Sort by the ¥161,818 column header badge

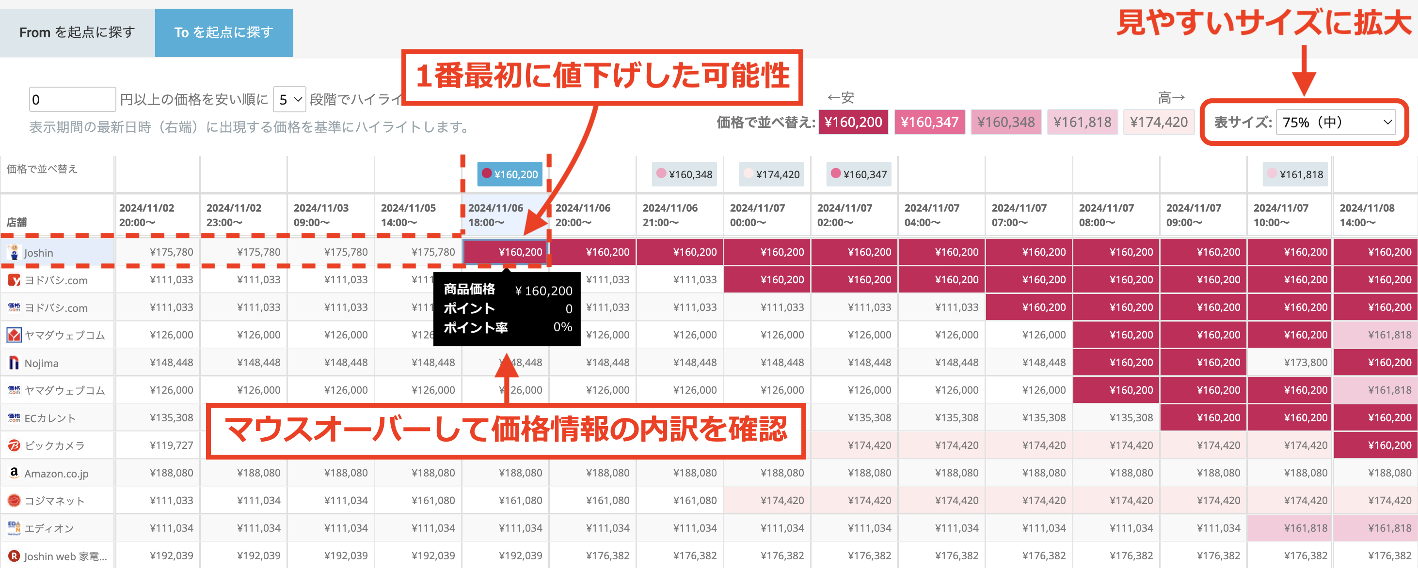(x=1295, y=174)
